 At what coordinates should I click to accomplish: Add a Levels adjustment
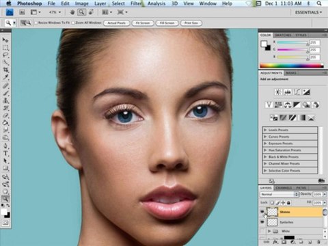[x=288, y=92]
